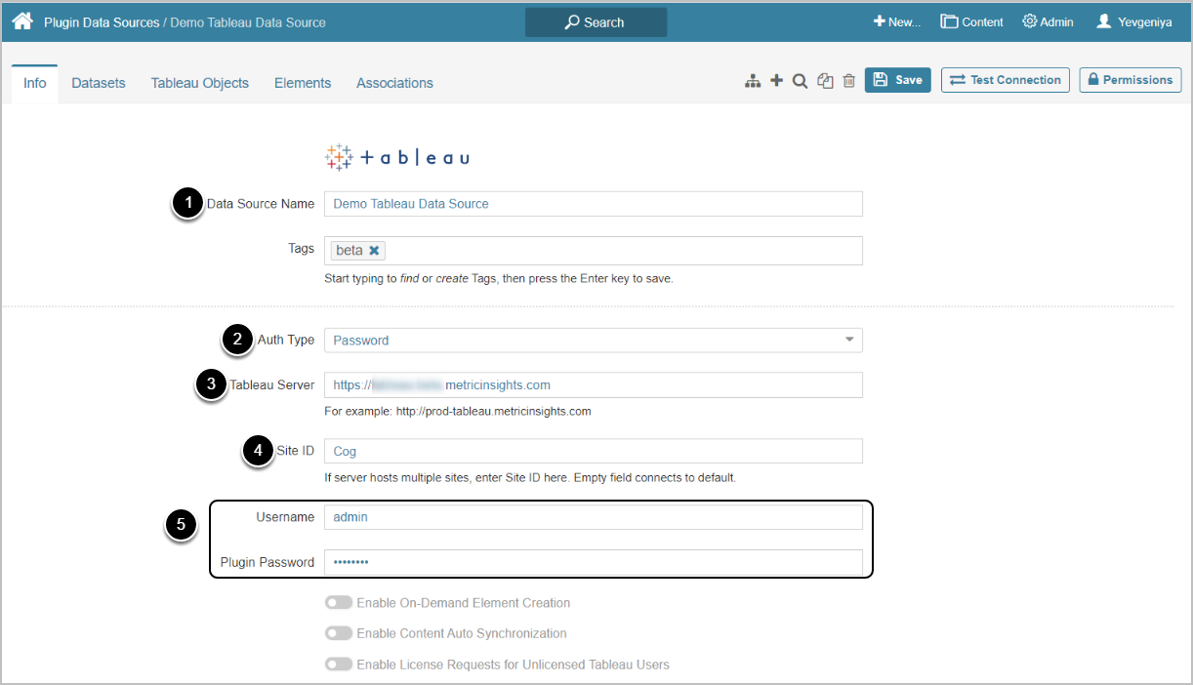Open the Elements tab
The width and height of the screenshot is (1193, 685).
point(303,83)
